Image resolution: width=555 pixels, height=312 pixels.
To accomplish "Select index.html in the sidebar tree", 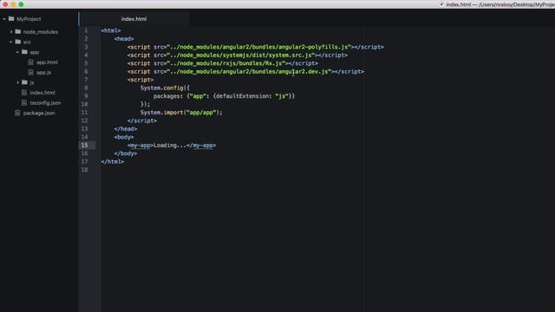I will pyautogui.click(x=42, y=93).
